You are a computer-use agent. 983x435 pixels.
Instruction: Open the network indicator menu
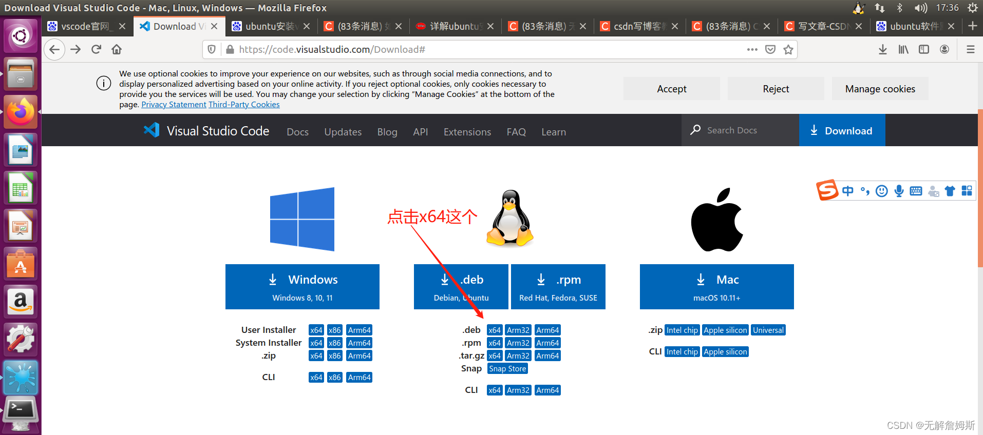(880, 8)
